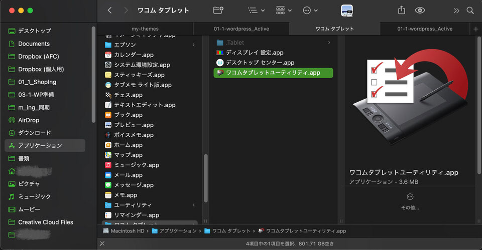
Task: Toggle Quick Look eye icon
Action: pyautogui.click(x=420, y=11)
